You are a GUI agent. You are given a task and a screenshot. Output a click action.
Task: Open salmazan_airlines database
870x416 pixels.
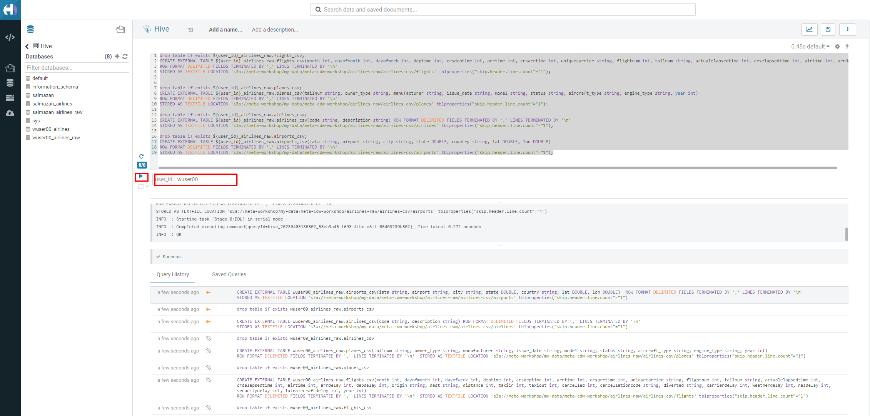tap(52, 104)
